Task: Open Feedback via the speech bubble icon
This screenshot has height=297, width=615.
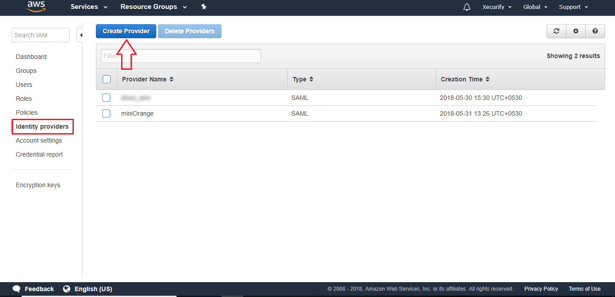Action: [x=17, y=288]
